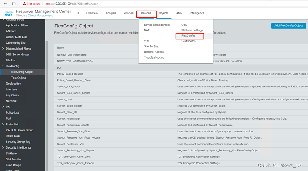This screenshot has width=308, height=171.
Task: Select Application Filters in sidebar
Action: pos(17,25)
